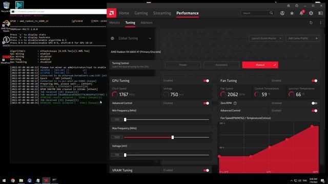Click the search magnifier icon
The image size is (328, 184).
click(x=271, y=13)
